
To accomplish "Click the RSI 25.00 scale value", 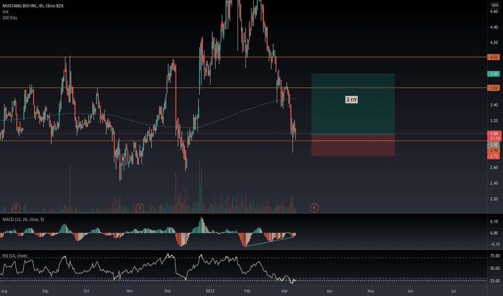I will coord(495,281).
